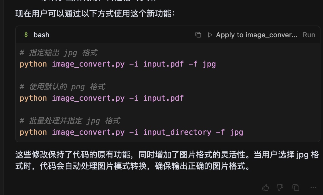This screenshot has height=195, width=323.
Task: Open the more options ellipsis menu
Action: click(x=313, y=187)
